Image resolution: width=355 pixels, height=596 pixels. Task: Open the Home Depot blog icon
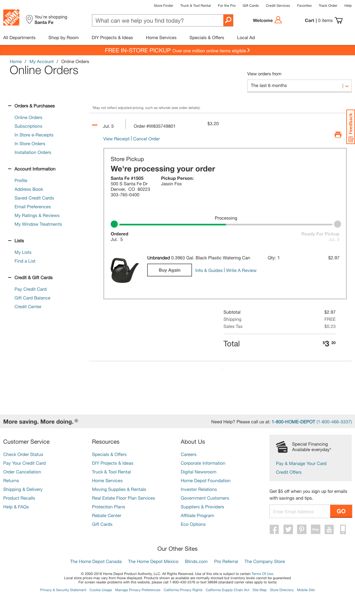click(x=316, y=529)
